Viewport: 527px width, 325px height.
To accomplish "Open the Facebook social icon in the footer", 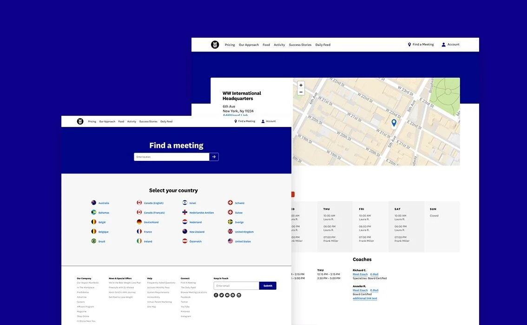I will point(216,295).
